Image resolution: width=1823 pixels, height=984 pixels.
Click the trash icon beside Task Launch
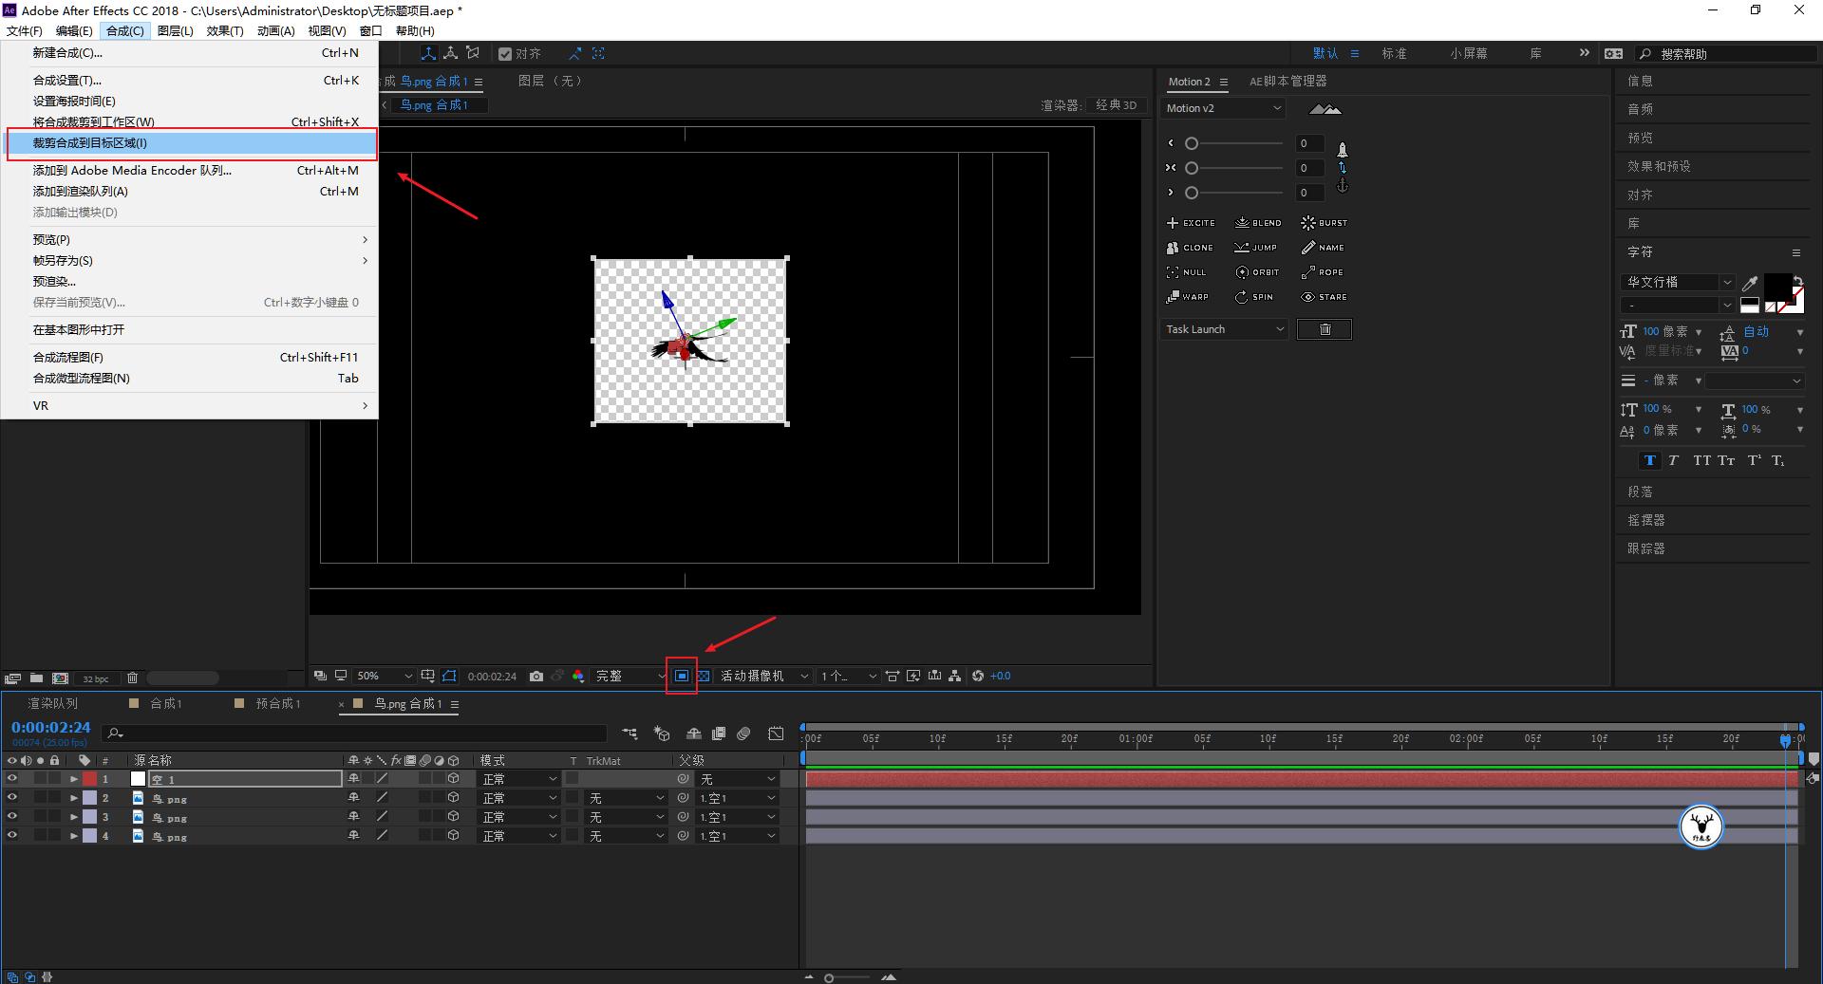point(1325,329)
